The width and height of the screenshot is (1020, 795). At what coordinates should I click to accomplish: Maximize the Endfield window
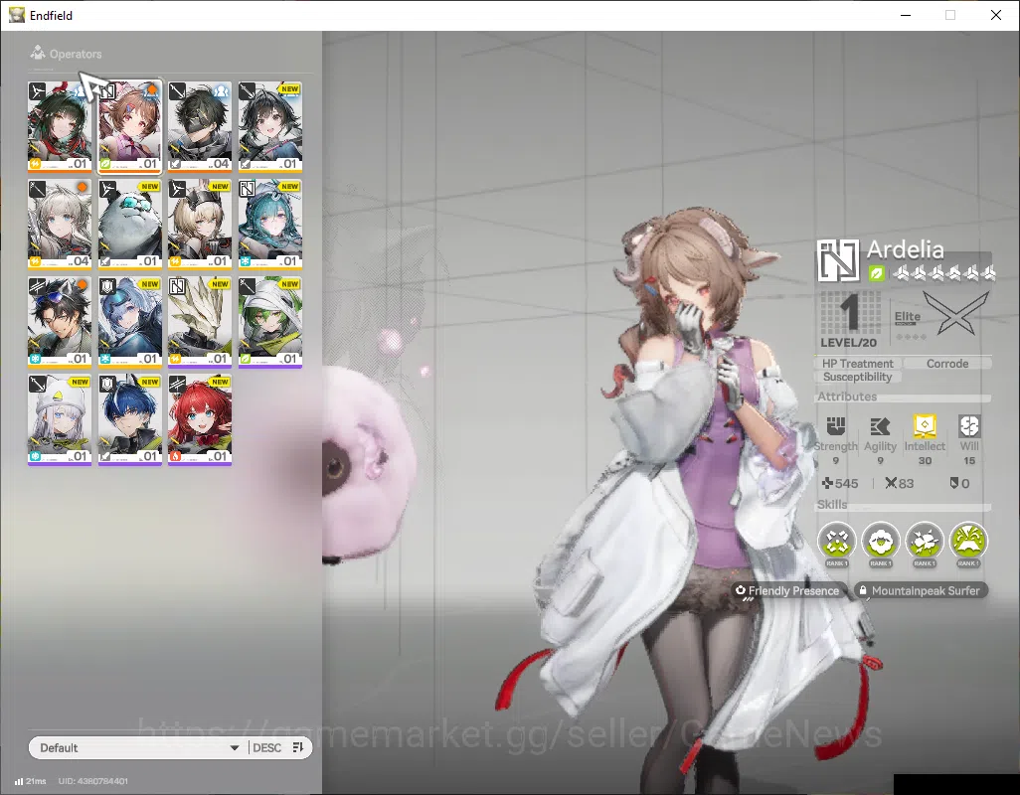click(950, 15)
